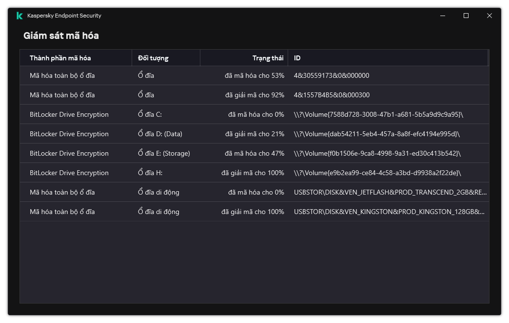Screen dimensions: 509x323
Task: Click the Volume ID starting with 7588d728
Action: tap(378, 114)
